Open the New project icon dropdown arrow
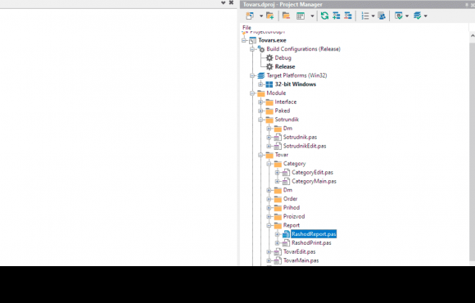Screen dimensions: 475x303 coord(261,16)
